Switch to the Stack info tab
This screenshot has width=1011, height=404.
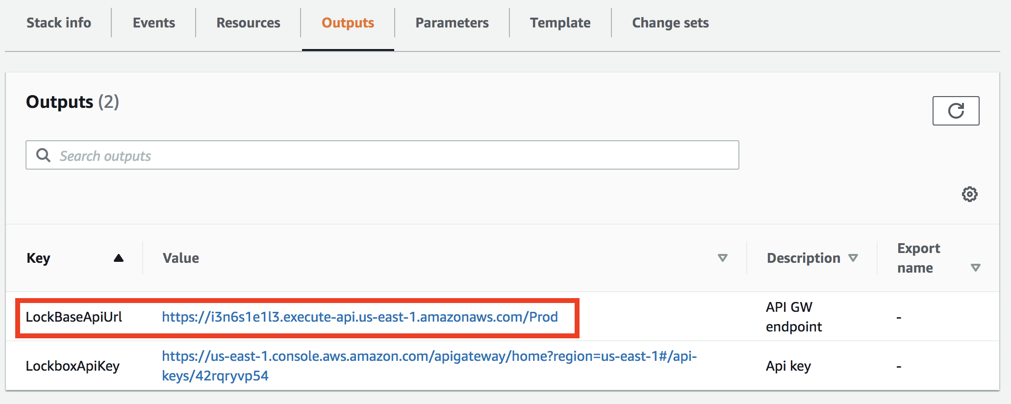pos(59,23)
